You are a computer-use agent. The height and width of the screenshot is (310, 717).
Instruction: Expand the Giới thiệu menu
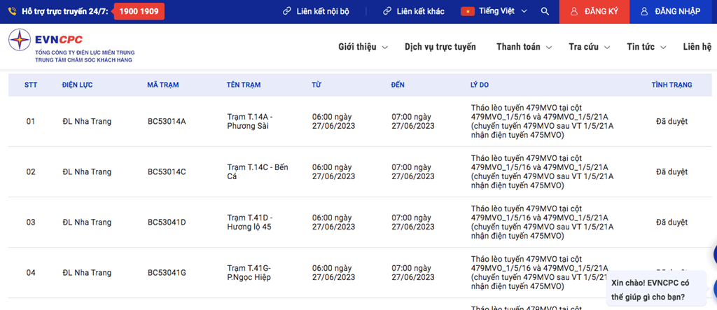pos(362,47)
